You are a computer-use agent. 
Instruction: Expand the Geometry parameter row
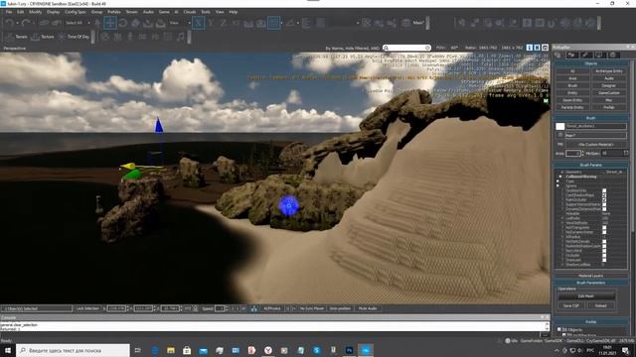click(x=561, y=172)
